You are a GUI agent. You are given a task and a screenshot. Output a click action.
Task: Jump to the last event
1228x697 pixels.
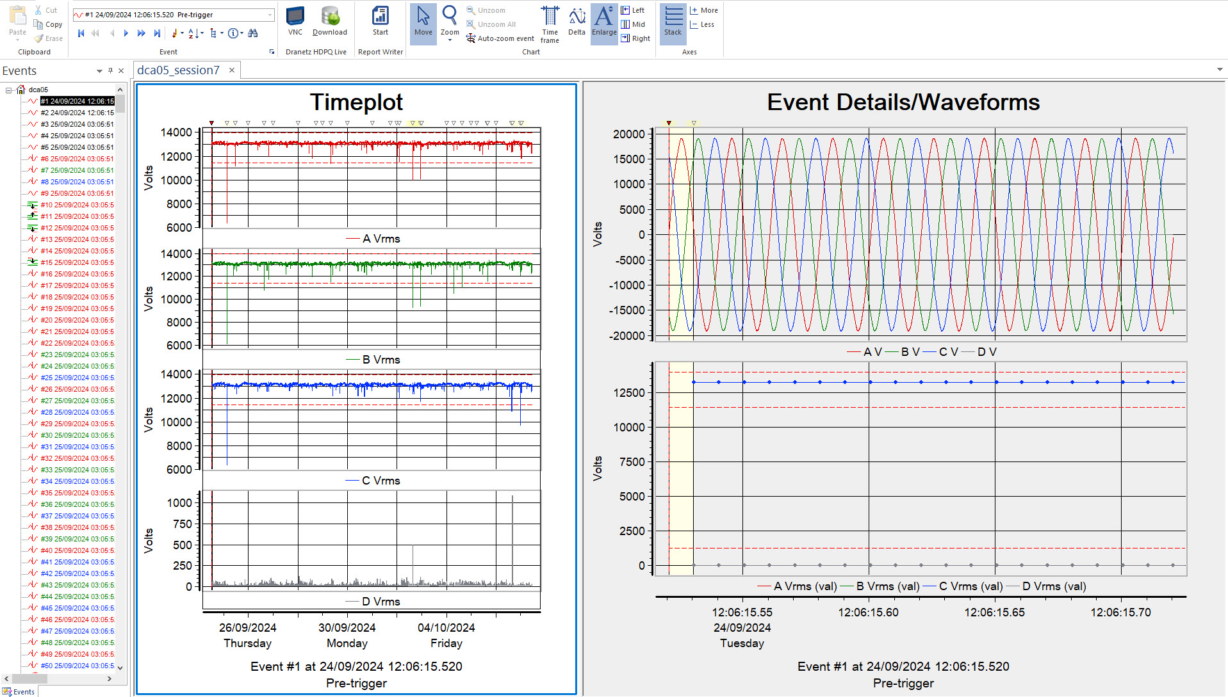[157, 33]
